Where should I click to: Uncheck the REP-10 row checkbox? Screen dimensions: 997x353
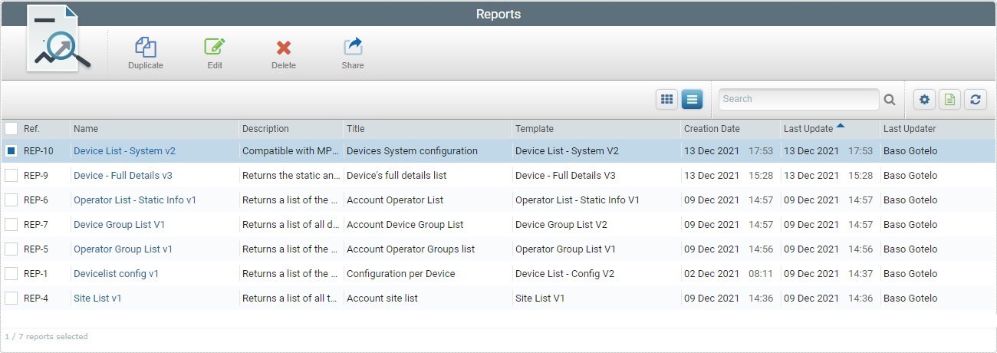[x=11, y=151]
